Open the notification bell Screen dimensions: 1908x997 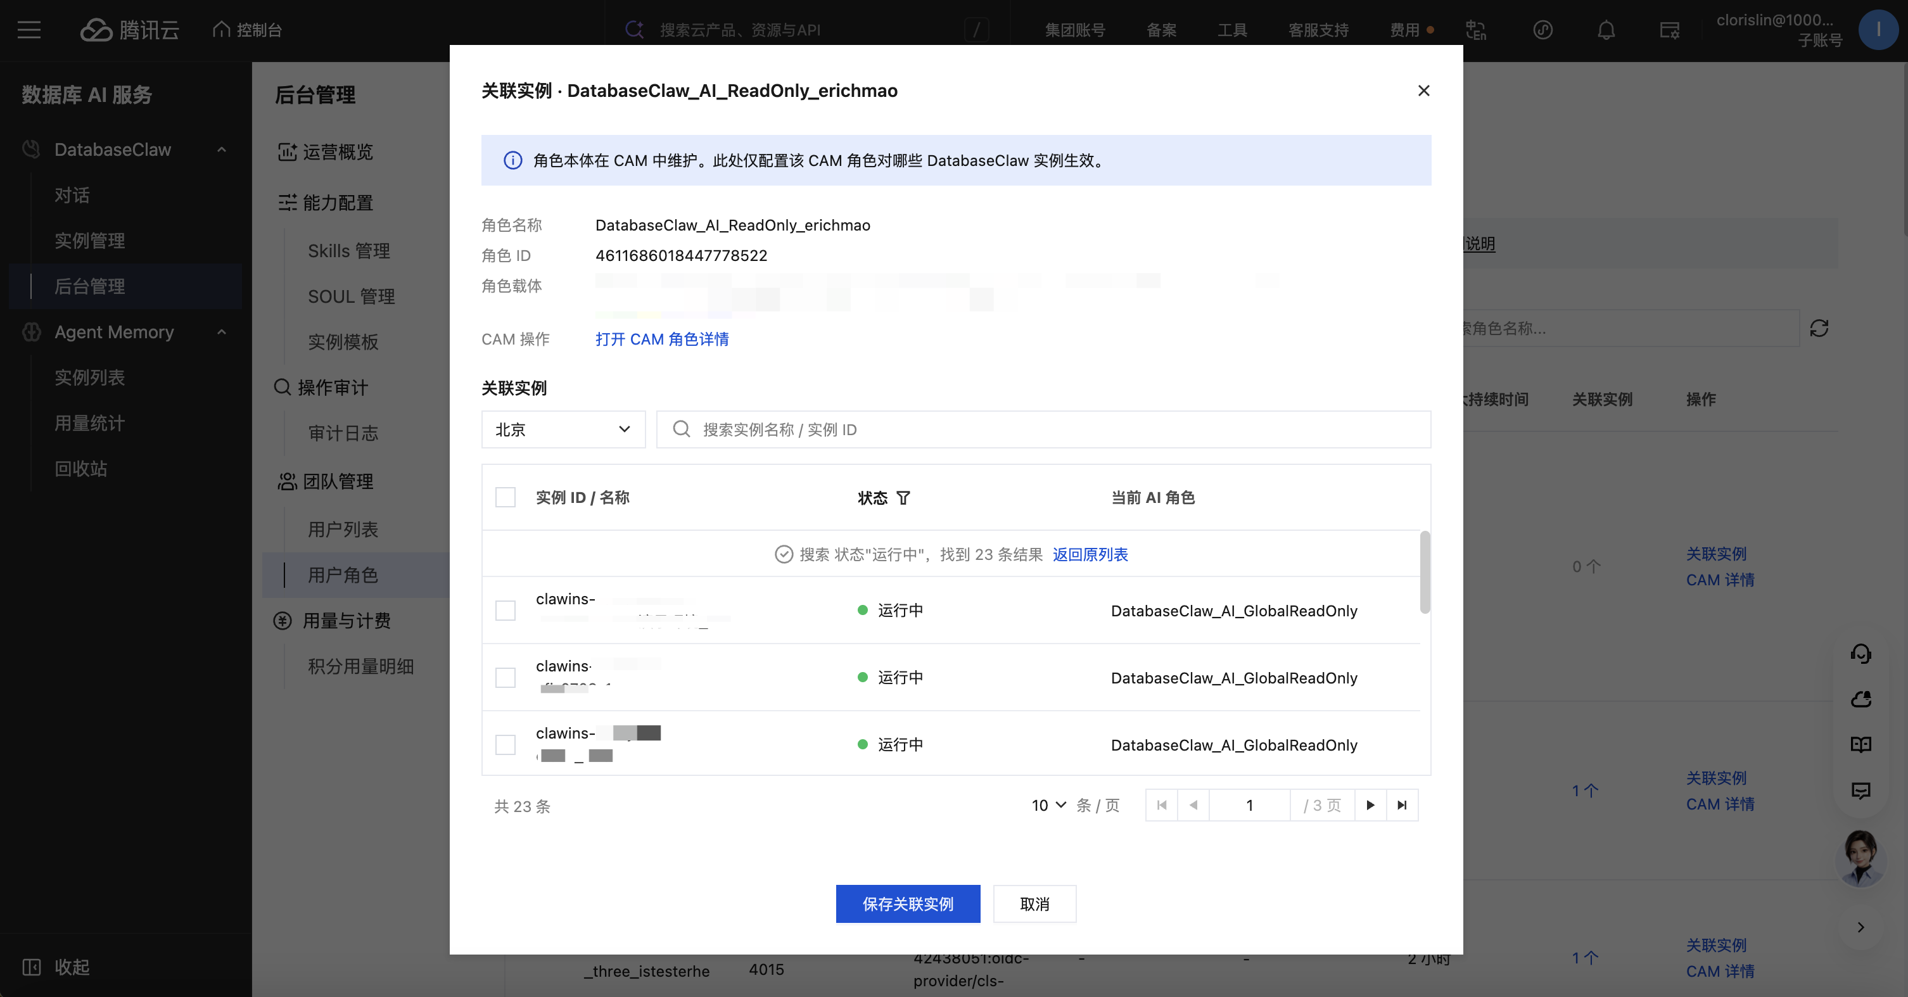[1606, 30]
